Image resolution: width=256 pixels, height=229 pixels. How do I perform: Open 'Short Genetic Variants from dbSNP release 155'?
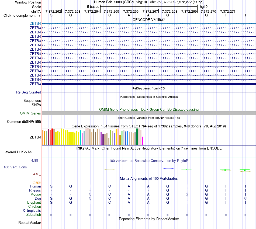coord(149,118)
